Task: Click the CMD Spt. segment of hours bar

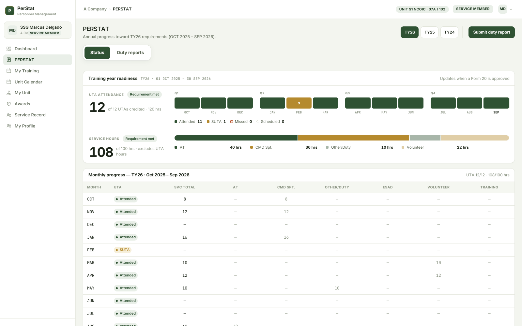Action: pyautogui.click(x=354, y=138)
